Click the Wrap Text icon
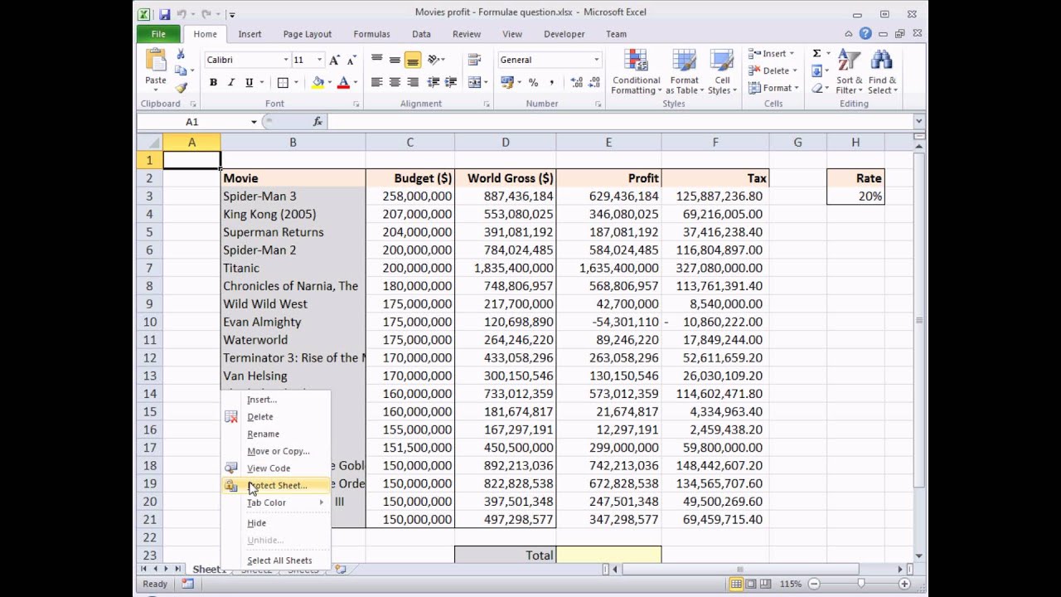 [x=475, y=60]
